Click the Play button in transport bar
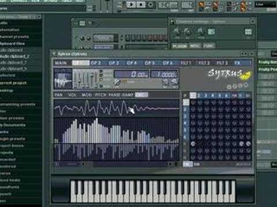This screenshot has width=277, height=207. tap(131, 5)
